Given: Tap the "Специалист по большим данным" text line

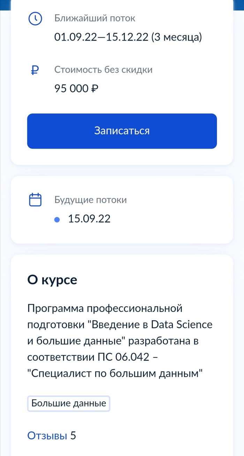Looking at the screenshot, I should click(x=115, y=373).
